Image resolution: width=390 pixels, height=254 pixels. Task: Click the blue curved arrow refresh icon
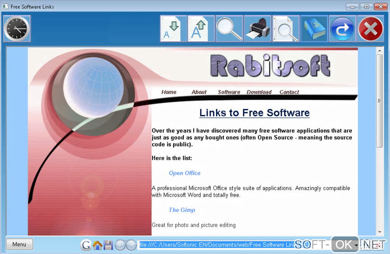(342, 29)
